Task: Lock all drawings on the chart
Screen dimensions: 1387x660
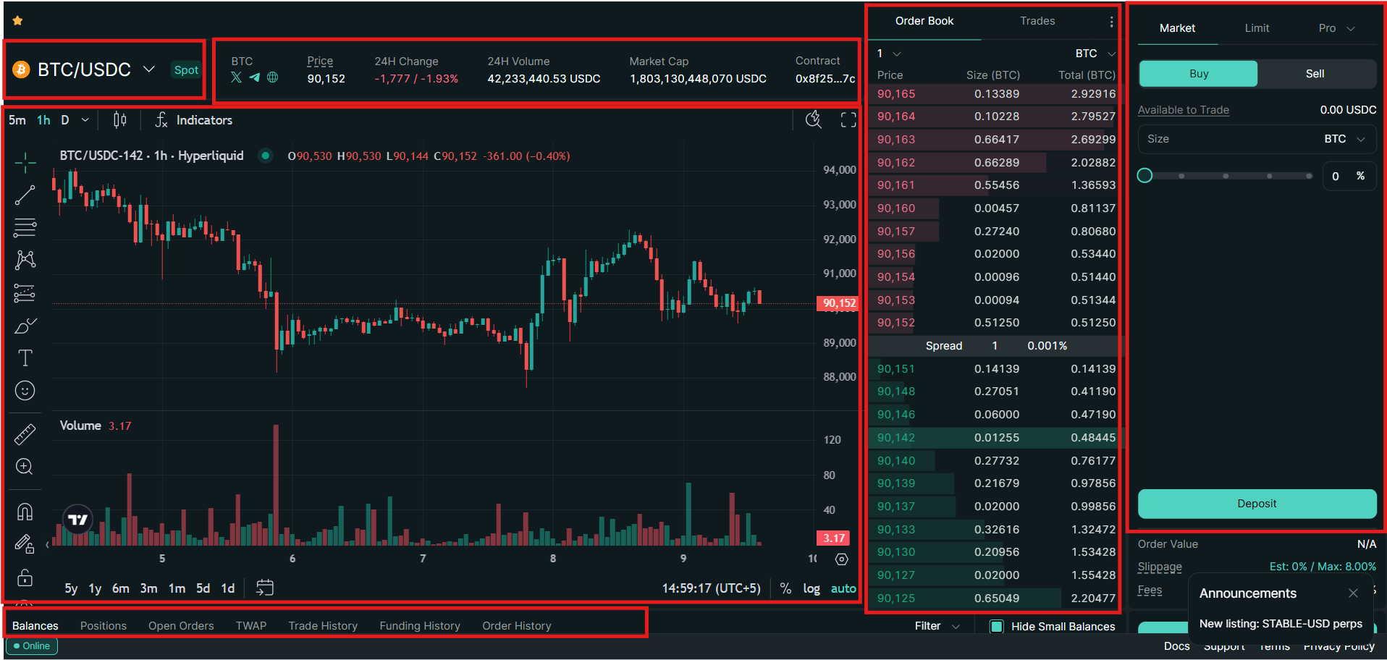Action: [25, 578]
